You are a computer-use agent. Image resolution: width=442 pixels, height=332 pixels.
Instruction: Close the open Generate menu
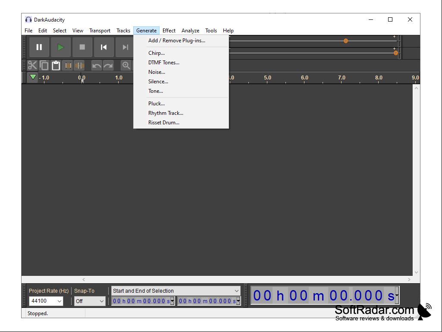tap(146, 31)
